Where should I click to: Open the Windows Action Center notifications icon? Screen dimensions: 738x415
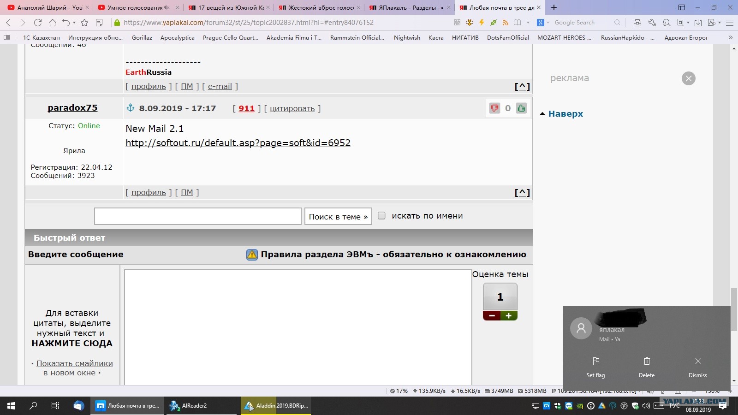click(x=723, y=406)
